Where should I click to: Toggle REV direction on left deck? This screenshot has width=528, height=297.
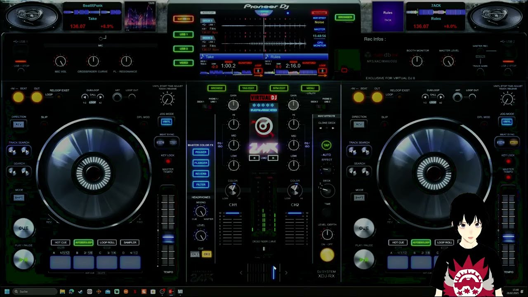click(x=19, y=124)
